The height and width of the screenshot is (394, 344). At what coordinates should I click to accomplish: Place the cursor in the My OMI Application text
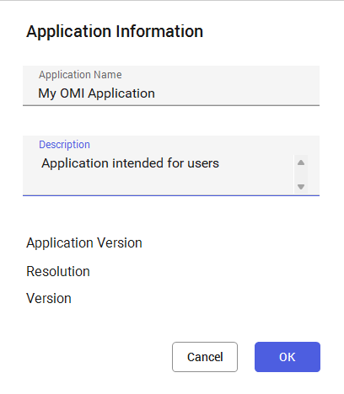click(x=96, y=93)
